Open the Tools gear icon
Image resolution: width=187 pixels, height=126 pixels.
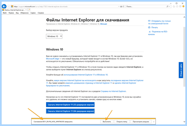pos(180,7)
